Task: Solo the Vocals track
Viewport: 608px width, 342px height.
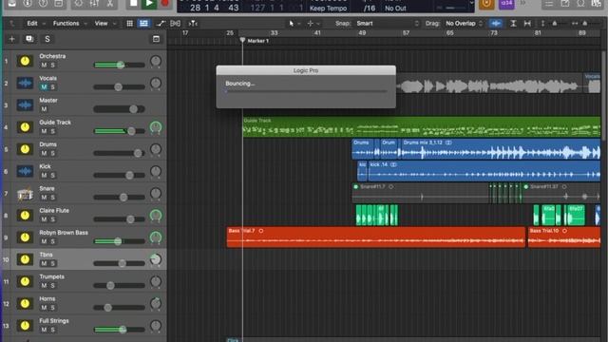Action: tap(53, 86)
